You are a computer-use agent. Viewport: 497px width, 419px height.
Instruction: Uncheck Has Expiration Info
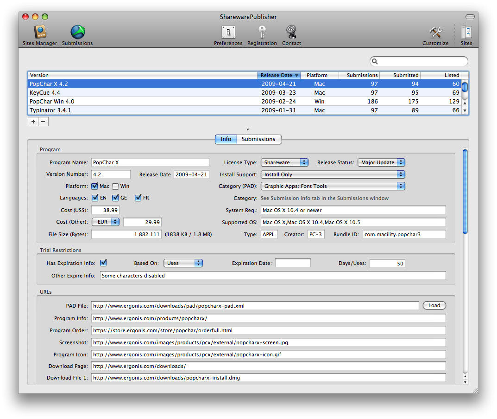point(103,263)
